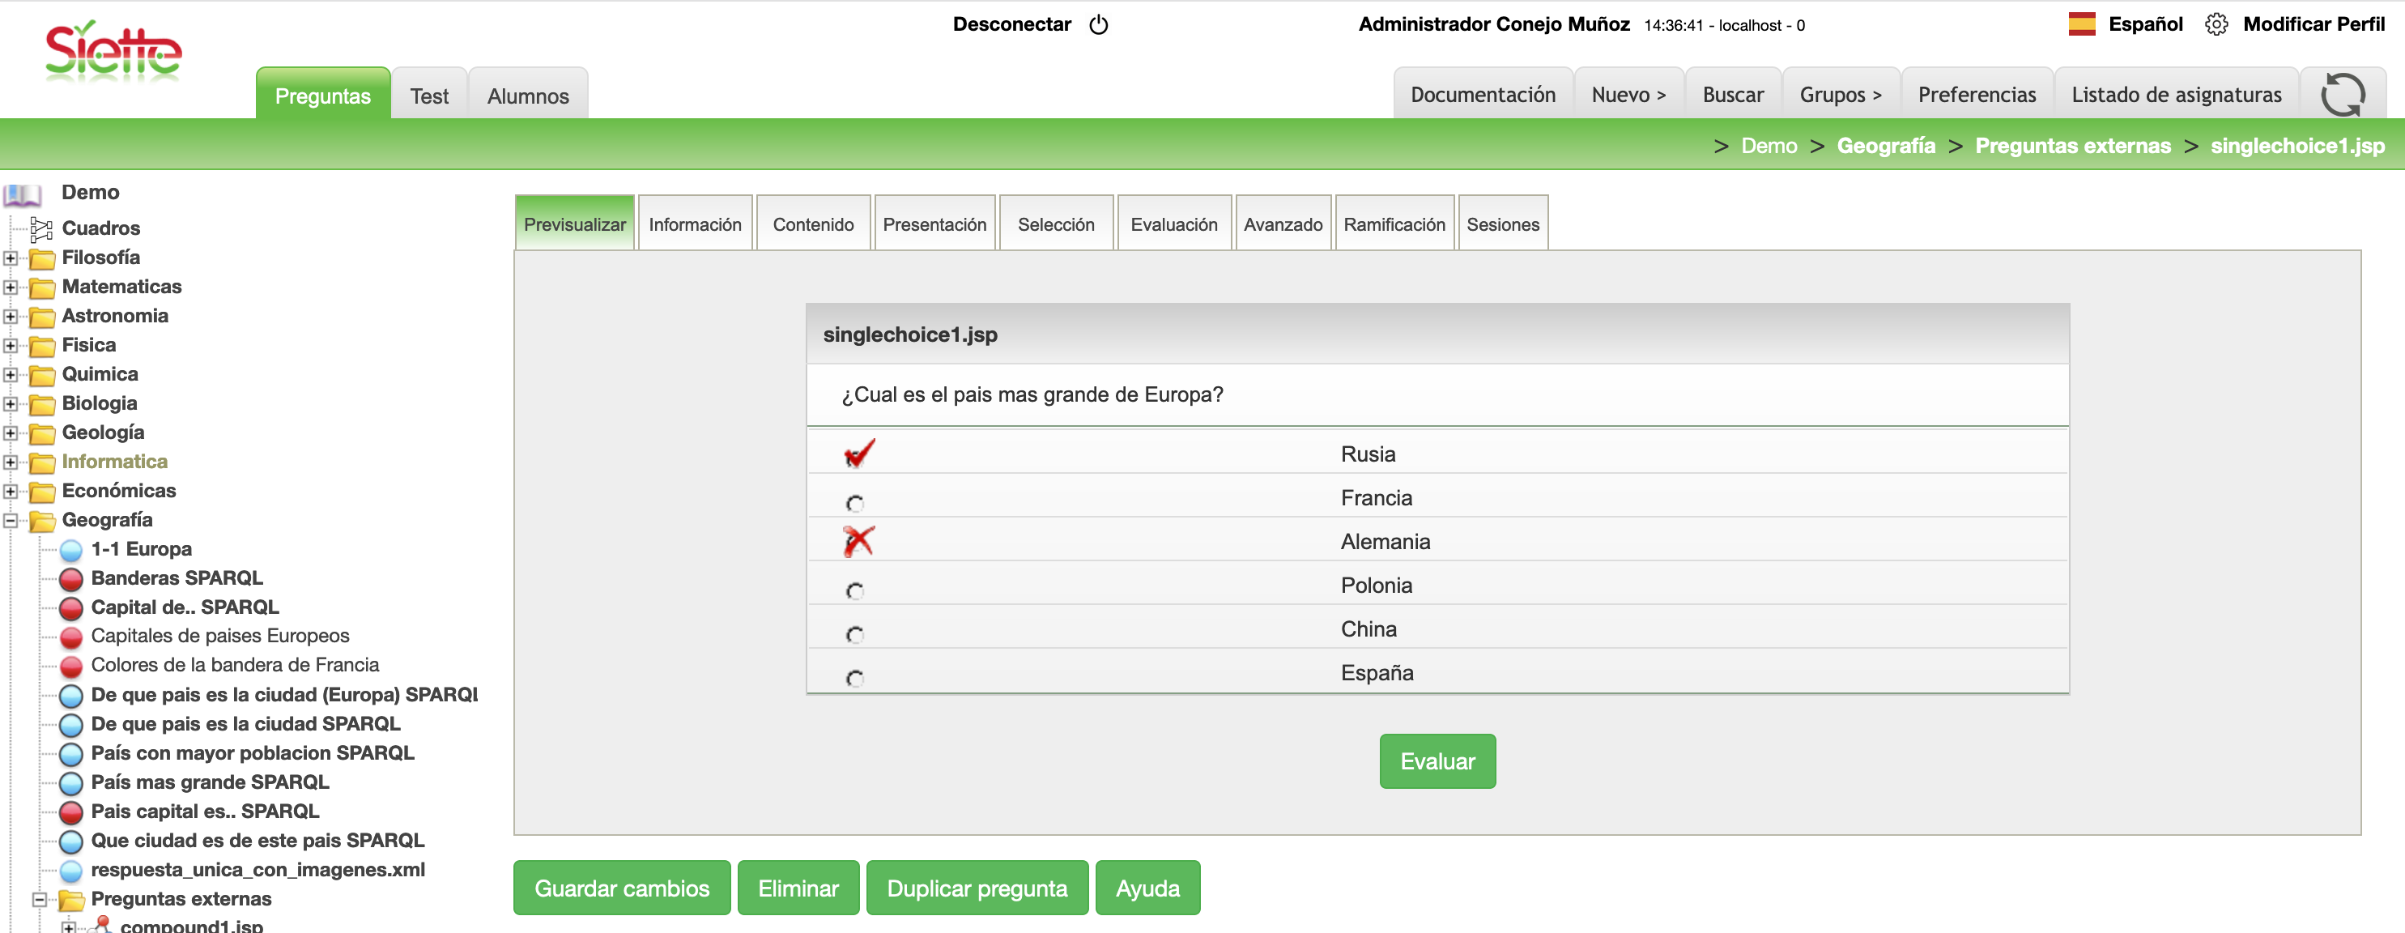Click red ball icon for Banderas SPARQL

point(71,579)
